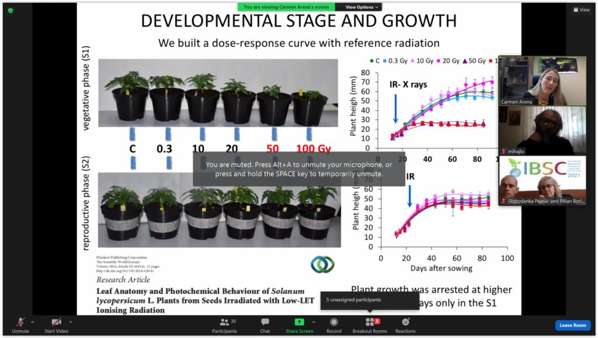Click the '5 unassigned participants' tooltip
This screenshot has width=598, height=338.
369,300
